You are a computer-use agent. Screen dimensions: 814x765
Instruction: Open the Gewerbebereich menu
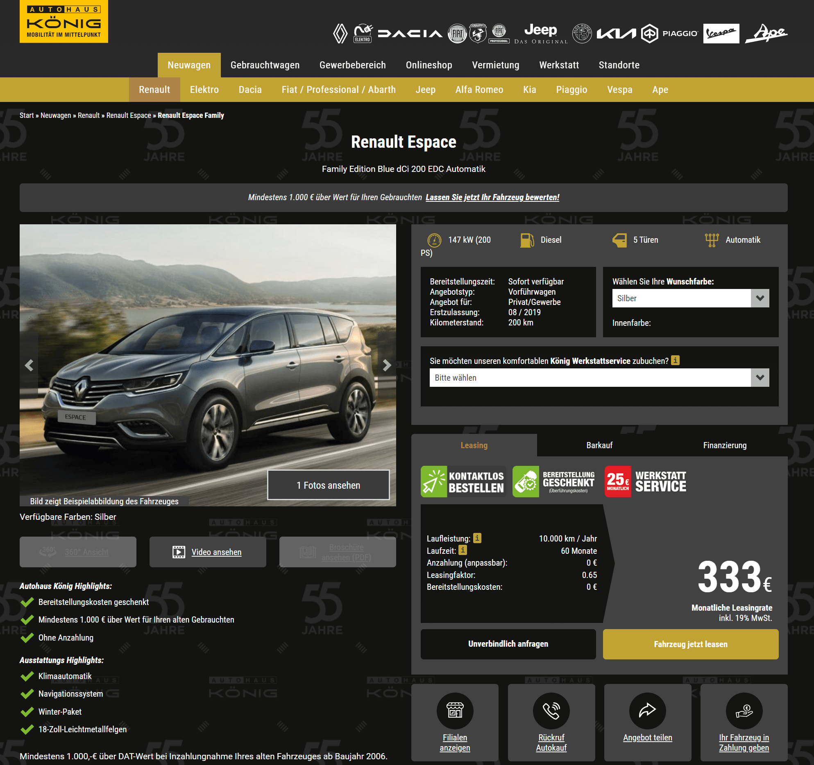[353, 65]
